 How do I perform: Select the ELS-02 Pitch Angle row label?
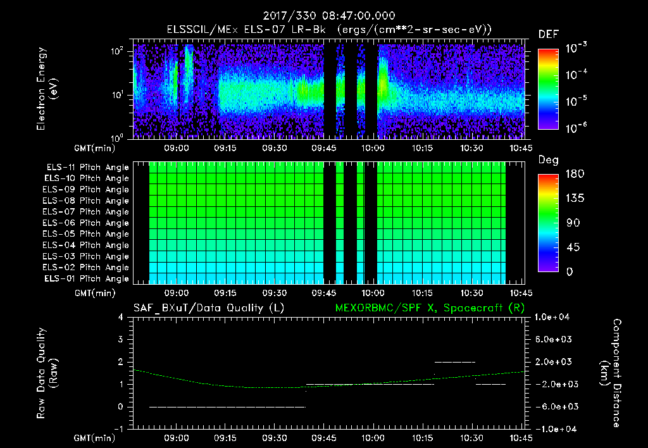point(86,268)
